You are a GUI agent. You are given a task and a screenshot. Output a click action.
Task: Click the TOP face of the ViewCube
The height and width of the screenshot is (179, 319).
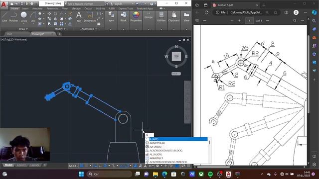pyautogui.click(x=176, y=56)
